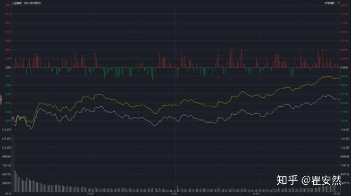Image resolution: width=351 pixels, height=196 pixels.
Task: Click the tallest red momentum bar
Action: click(x=232, y=57)
